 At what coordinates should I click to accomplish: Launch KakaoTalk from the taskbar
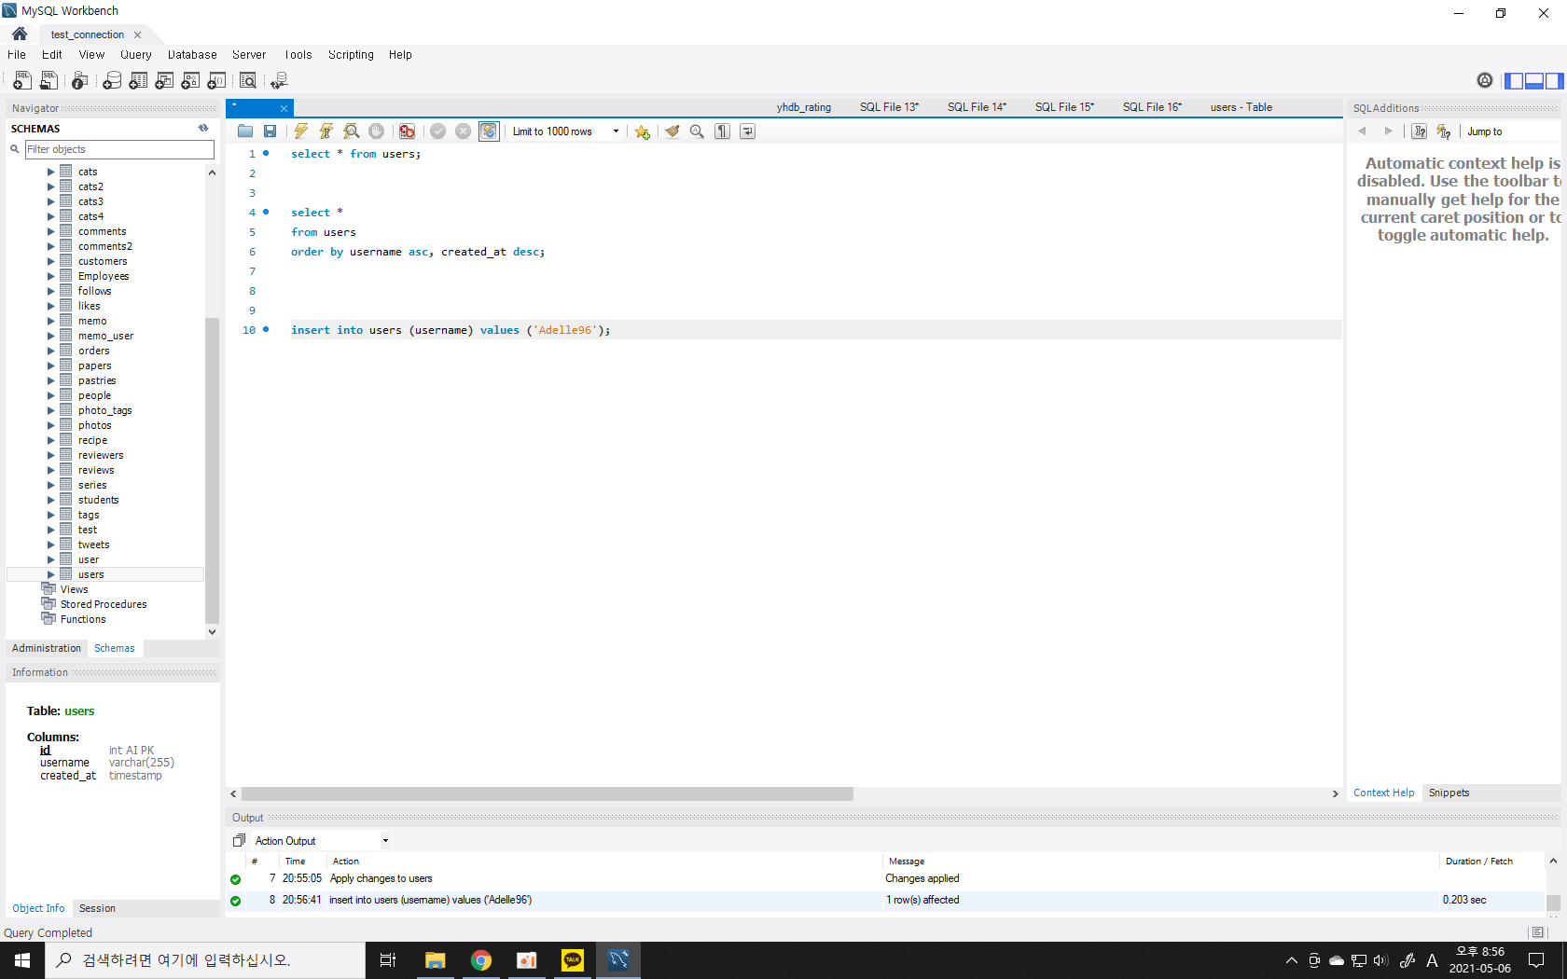[573, 959]
